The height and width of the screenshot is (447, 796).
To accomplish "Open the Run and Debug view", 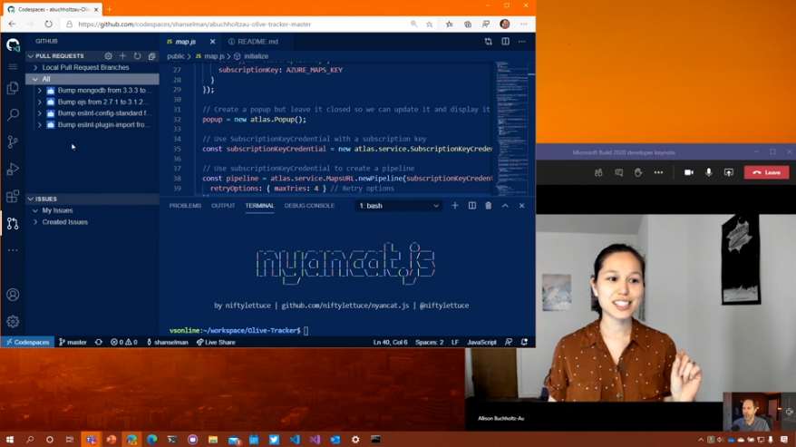I will [x=13, y=170].
